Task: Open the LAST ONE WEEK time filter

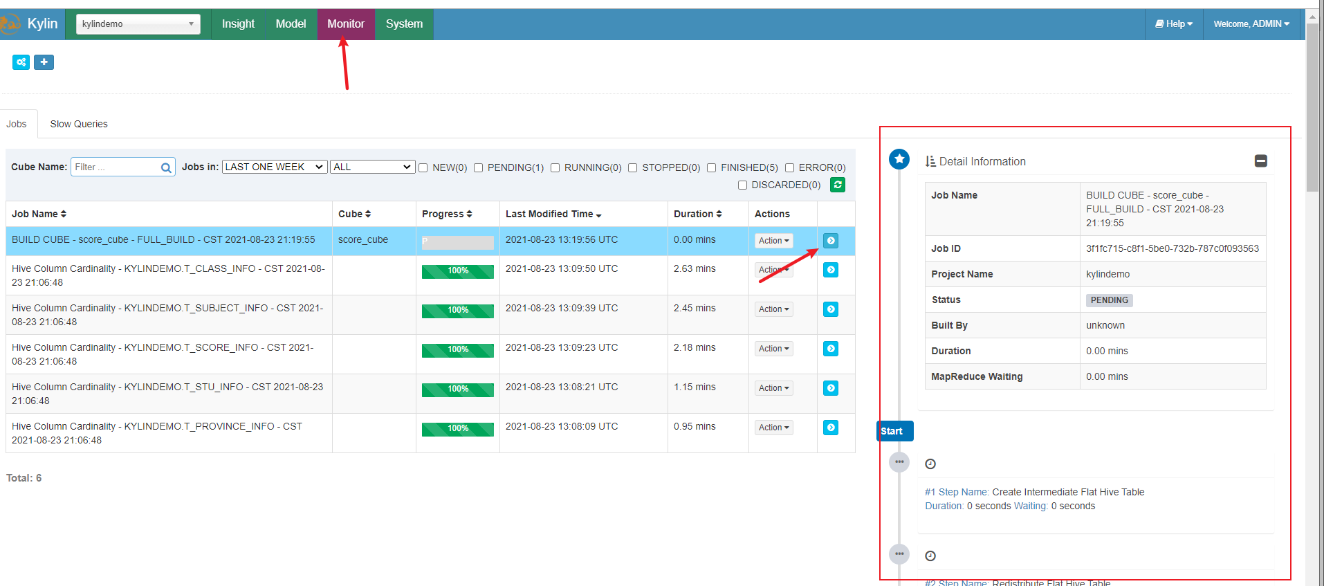Action: pyautogui.click(x=275, y=167)
